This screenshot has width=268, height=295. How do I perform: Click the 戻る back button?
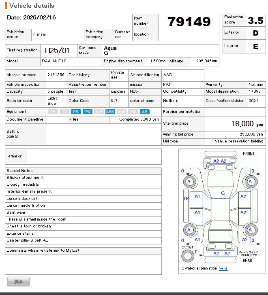pyautogui.click(x=19, y=282)
